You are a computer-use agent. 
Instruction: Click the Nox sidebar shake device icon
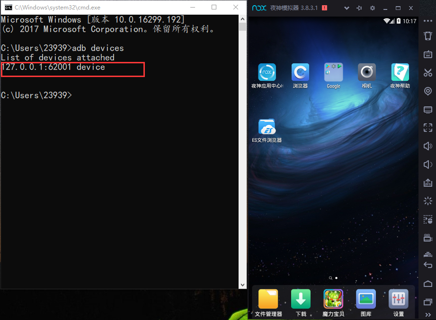[428, 36]
